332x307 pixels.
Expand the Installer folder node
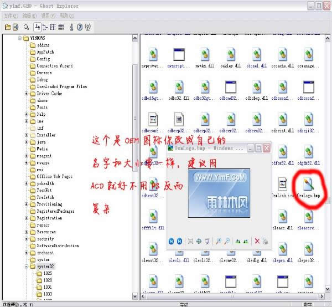27,135
